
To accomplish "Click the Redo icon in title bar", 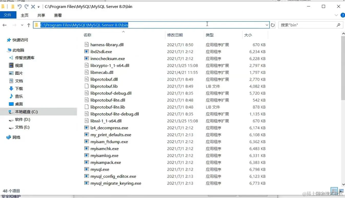I will click(26, 6).
